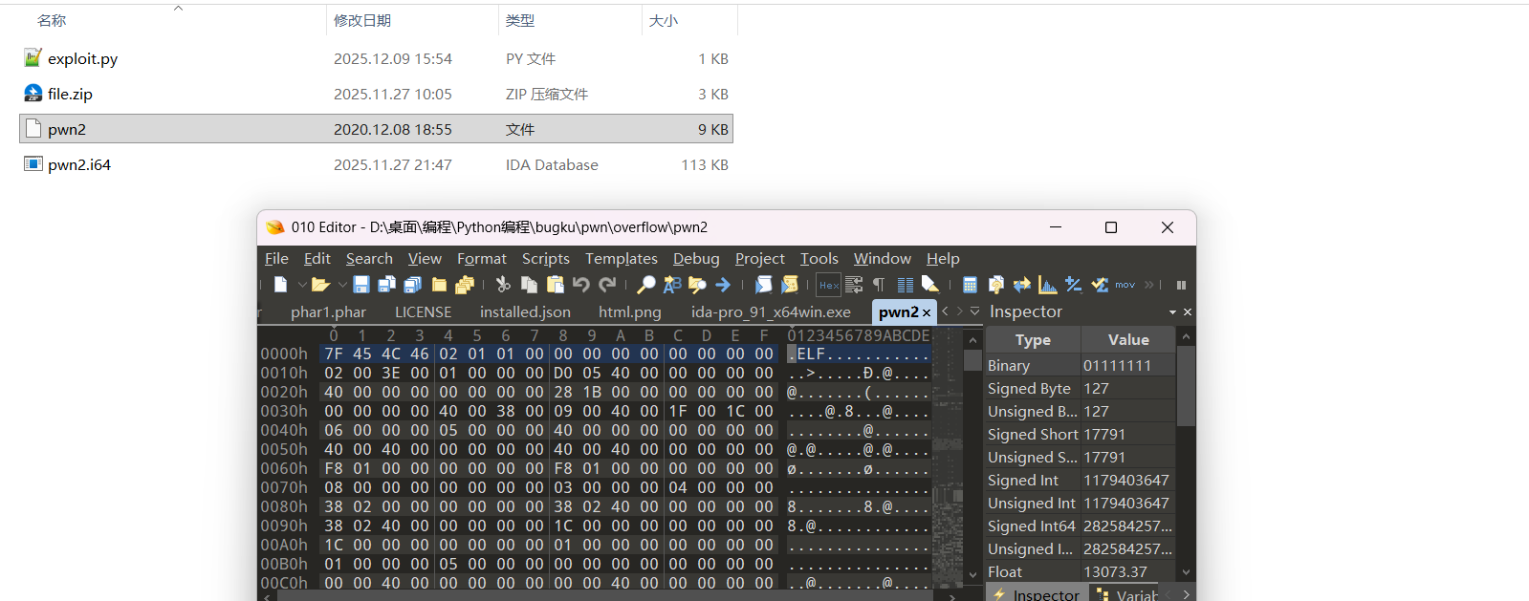Open the Calculator toolbar icon
The image size is (1529, 601).
(x=970, y=285)
